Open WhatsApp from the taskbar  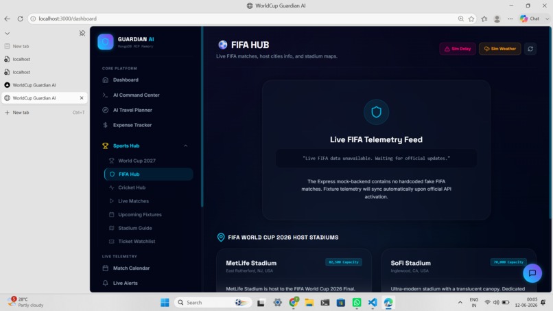357,303
